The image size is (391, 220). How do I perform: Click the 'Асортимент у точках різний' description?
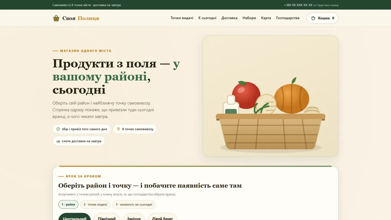(x=117, y=194)
